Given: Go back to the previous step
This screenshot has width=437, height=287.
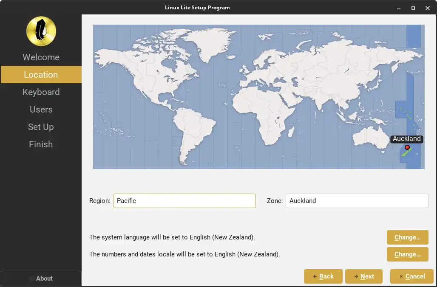Looking at the screenshot, I should [323, 276].
